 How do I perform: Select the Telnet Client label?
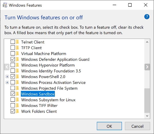point(33,42)
